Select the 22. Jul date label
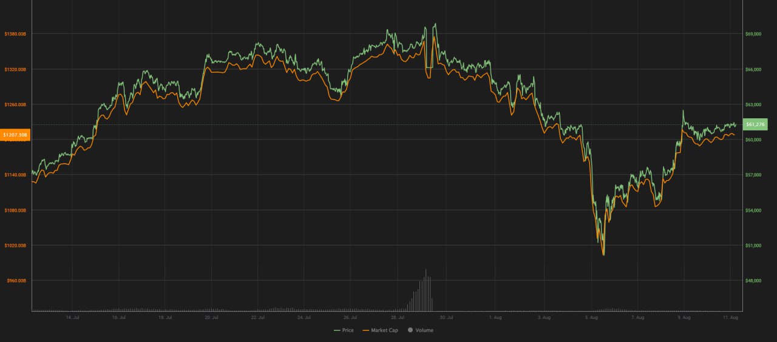The height and width of the screenshot is (342, 777). point(258,317)
